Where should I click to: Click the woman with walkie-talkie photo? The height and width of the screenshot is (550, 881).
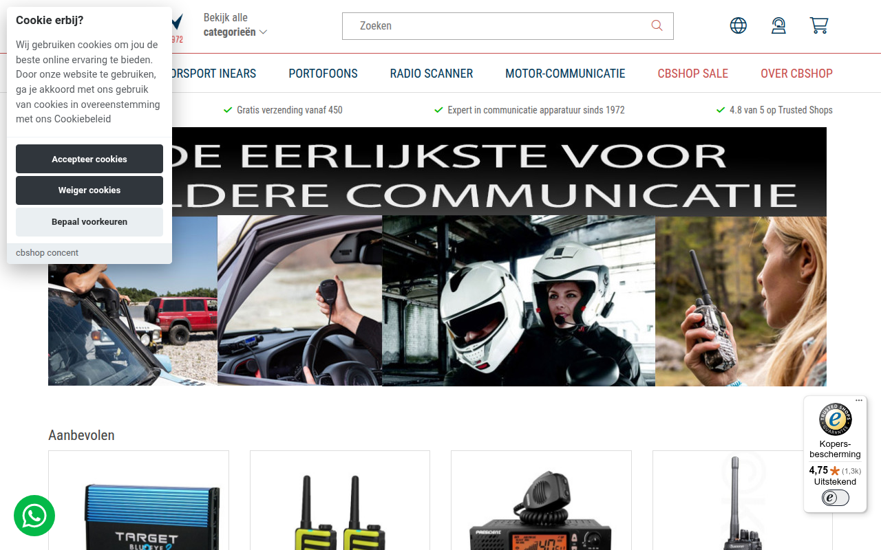coord(741,300)
